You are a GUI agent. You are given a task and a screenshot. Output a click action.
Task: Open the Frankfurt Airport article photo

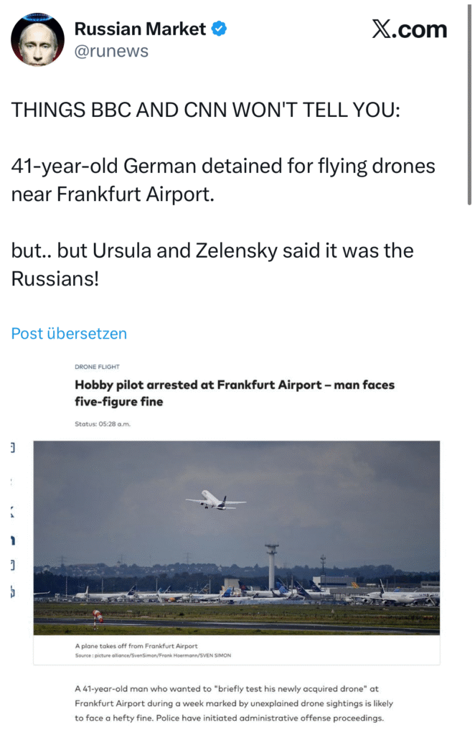[x=236, y=537]
